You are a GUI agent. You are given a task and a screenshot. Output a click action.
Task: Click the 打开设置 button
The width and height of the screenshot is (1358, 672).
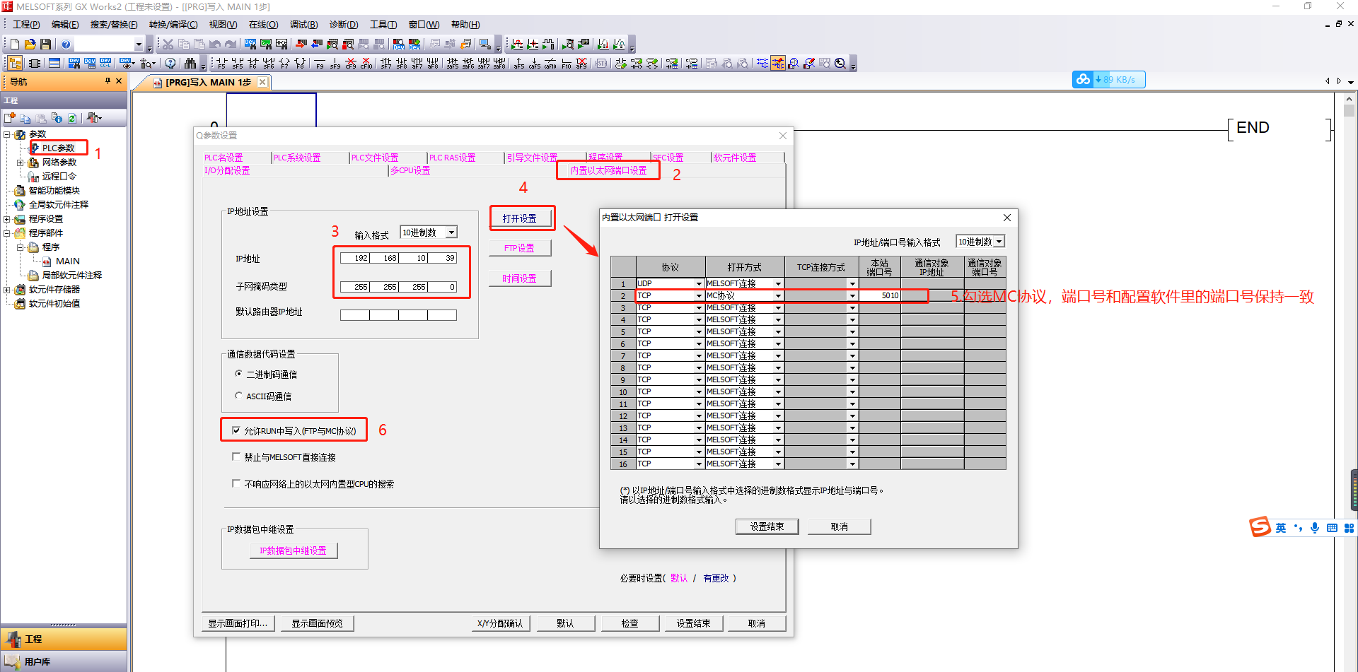[520, 218]
